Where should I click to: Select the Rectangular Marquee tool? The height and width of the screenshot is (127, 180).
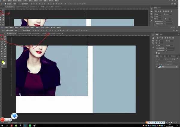point(5,37)
